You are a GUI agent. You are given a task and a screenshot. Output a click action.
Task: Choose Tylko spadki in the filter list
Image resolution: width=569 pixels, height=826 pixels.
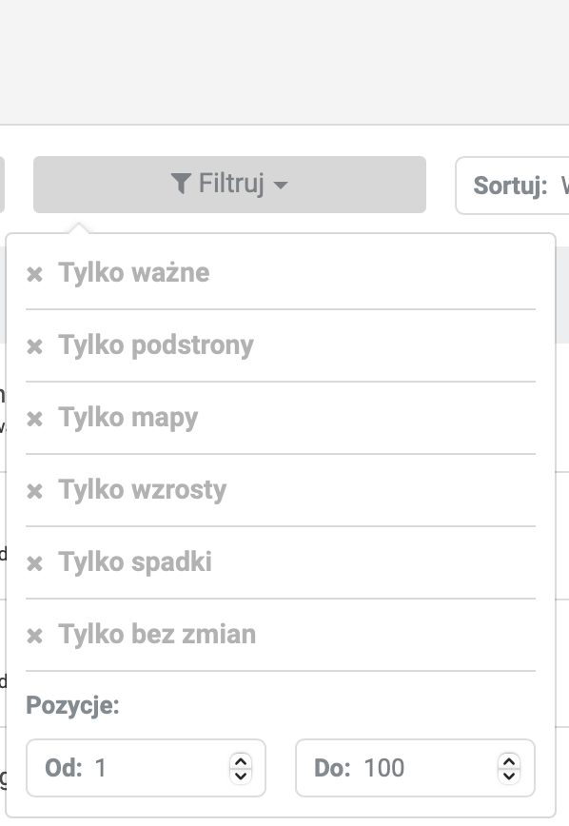(281, 562)
